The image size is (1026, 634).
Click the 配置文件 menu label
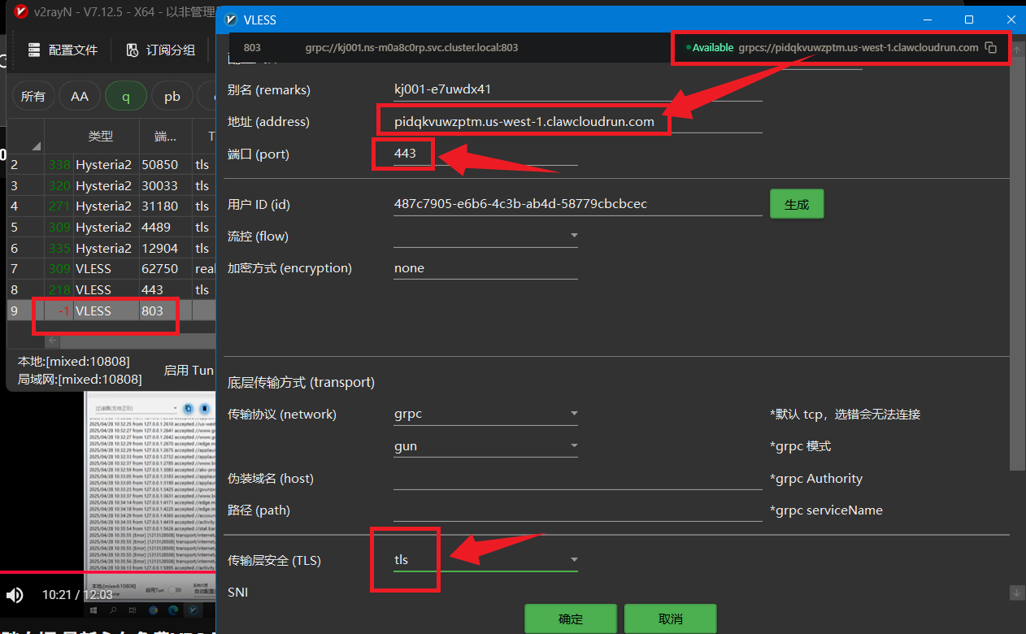pos(73,50)
